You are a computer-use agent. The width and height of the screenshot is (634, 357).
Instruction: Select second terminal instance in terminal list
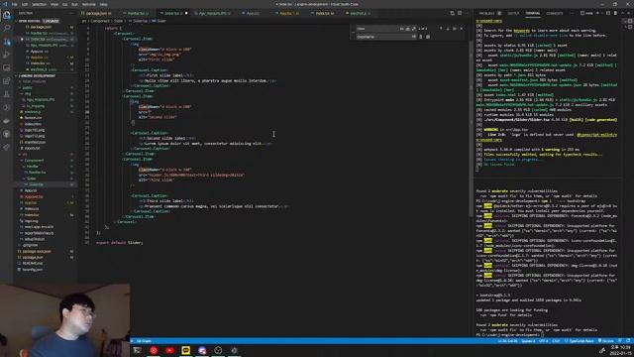630,27
